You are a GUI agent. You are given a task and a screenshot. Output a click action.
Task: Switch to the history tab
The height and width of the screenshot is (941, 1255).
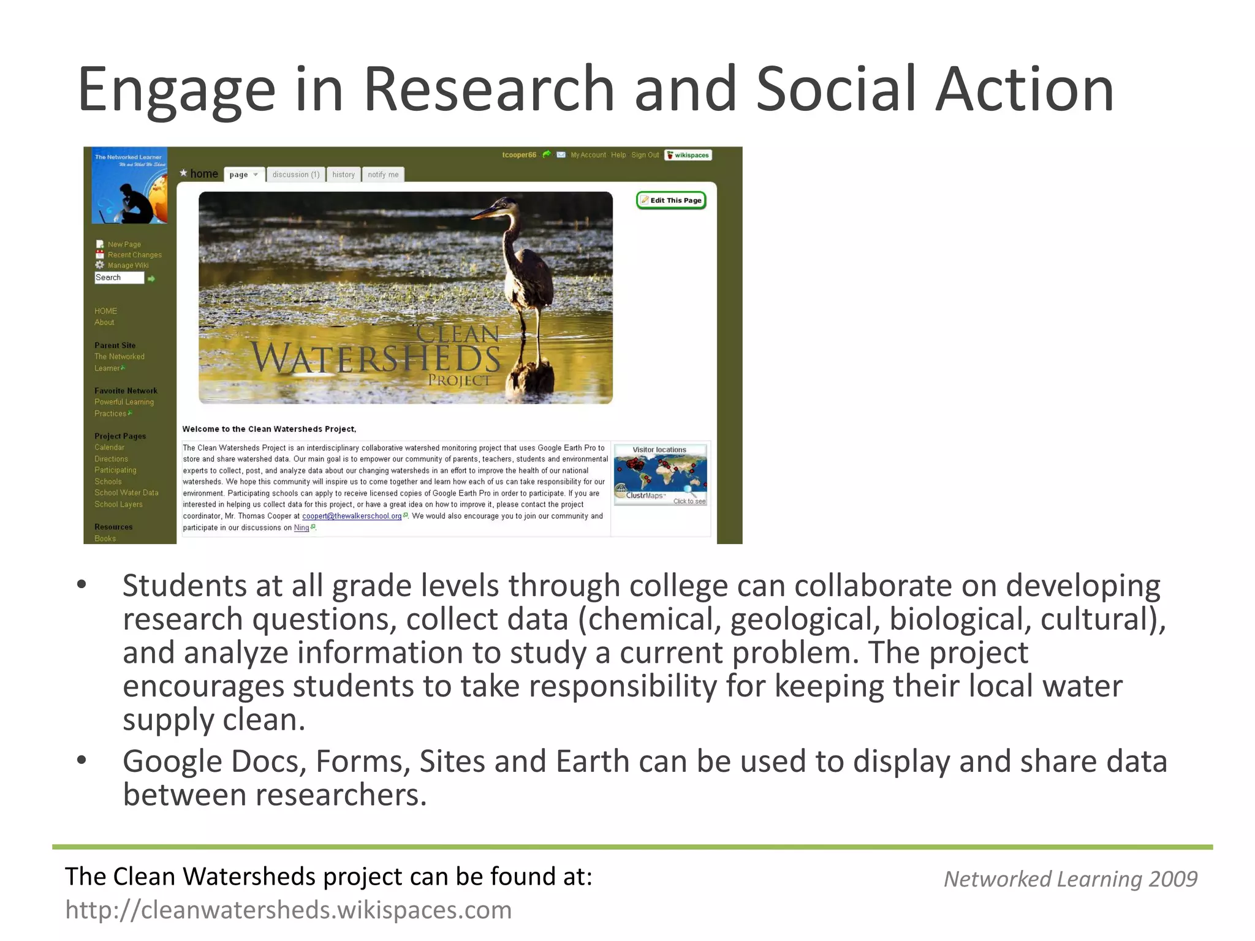point(343,175)
